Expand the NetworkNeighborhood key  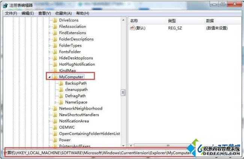tap(49, 108)
